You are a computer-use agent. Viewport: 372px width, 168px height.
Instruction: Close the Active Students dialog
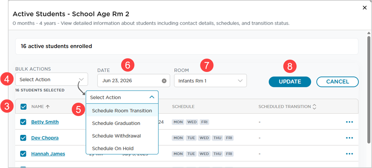pyautogui.click(x=365, y=8)
